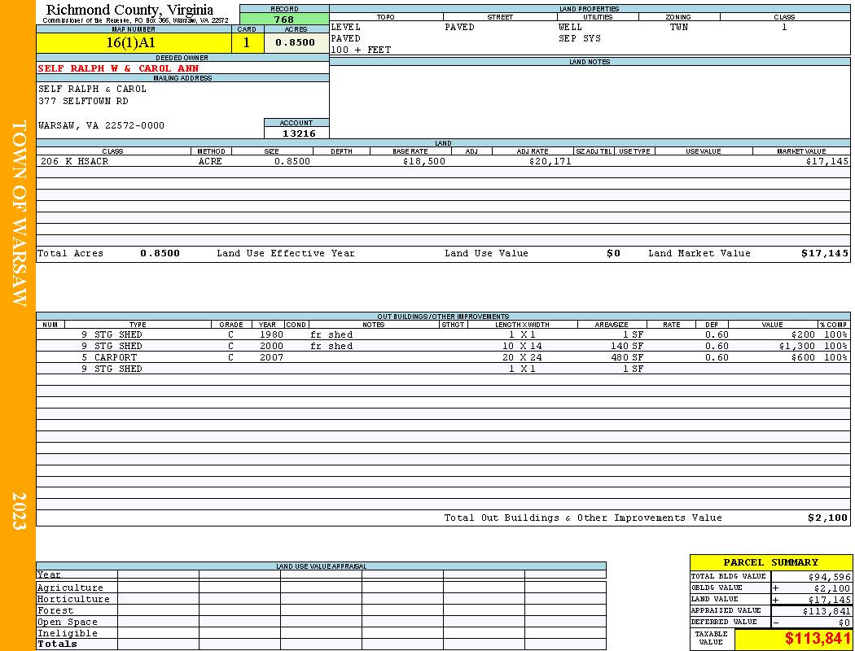Click adjusted rate $20,171
Viewport: 855px width, 651px height.
(550, 162)
